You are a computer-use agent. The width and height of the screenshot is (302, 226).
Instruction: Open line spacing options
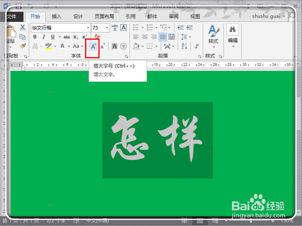[x=186, y=37]
